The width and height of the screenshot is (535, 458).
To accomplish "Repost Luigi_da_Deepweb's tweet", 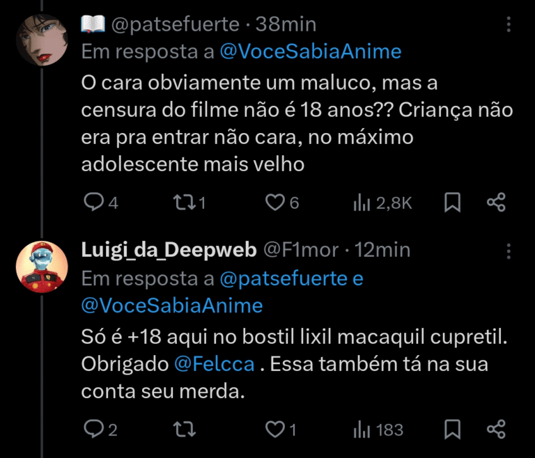I will [184, 429].
